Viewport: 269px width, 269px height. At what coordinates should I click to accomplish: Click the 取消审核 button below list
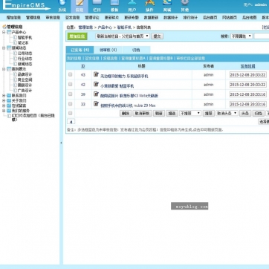[x=142, y=113]
